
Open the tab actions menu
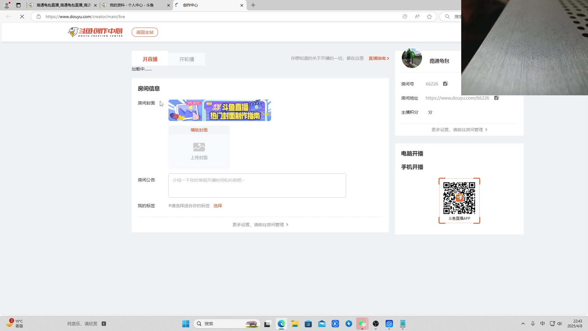18,5
